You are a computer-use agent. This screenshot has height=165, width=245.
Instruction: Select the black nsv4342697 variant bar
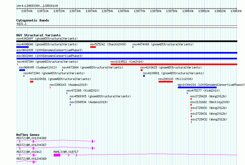[x=127, y=41]
